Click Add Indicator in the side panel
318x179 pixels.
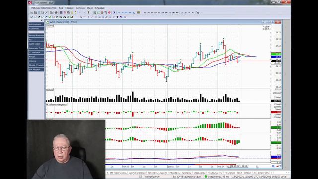tap(36, 24)
